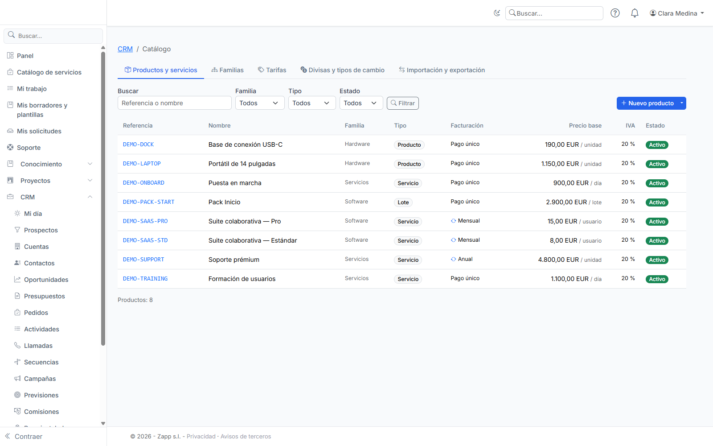Image resolution: width=713 pixels, height=446 pixels.
Task: Click the Soporte lifebuoy icon
Action: pos(10,147)
